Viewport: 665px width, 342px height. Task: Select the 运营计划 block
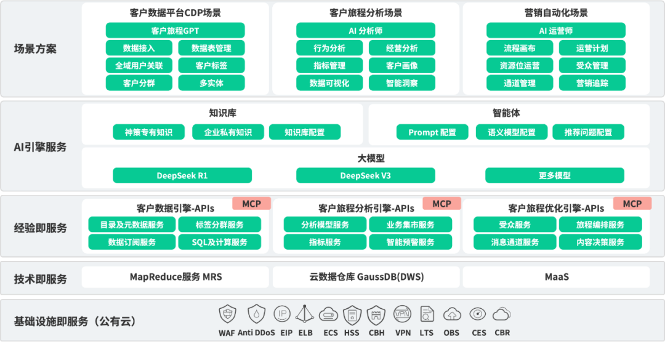point(592,48)
